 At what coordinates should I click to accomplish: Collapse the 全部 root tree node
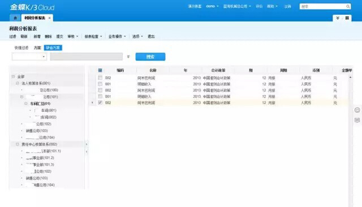13,77
